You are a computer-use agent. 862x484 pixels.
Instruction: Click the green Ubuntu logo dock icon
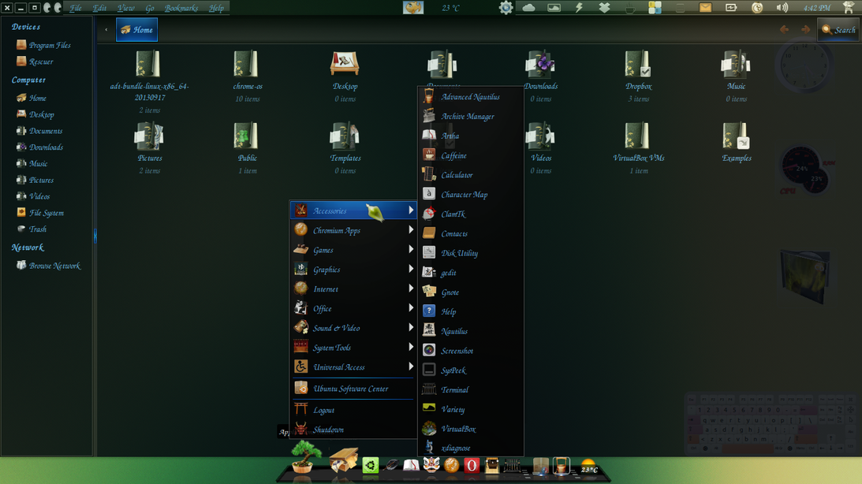370,465
